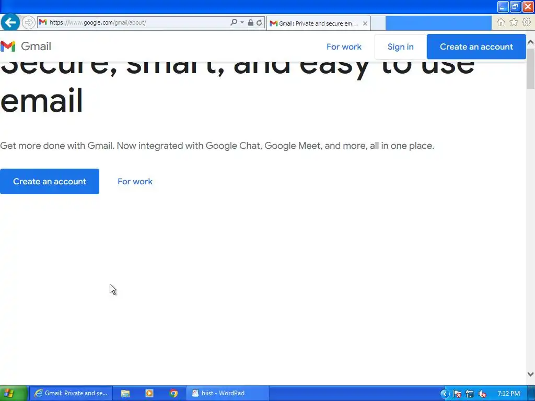Screen dimensions: 535x401
Task: Click the Create an account button below tagline
Action: 50,181
